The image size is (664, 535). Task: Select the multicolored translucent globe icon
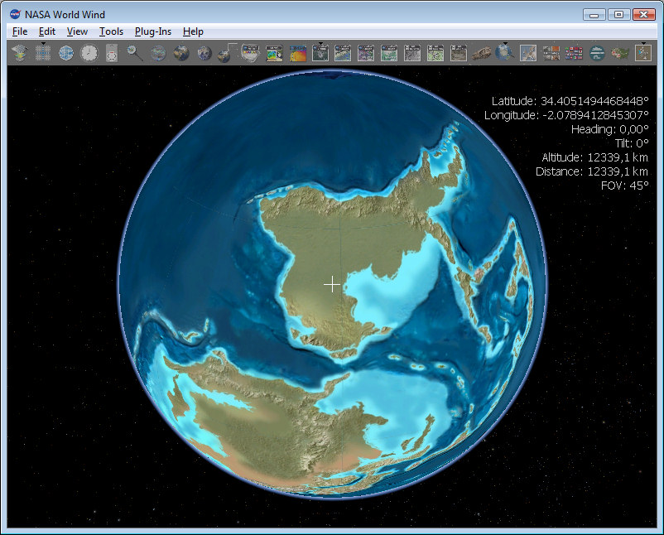coord(158,53)
